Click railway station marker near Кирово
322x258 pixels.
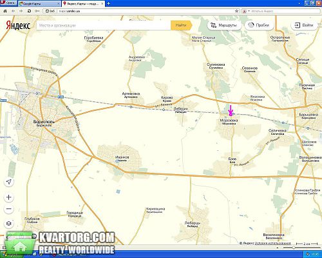click(164, 110)
